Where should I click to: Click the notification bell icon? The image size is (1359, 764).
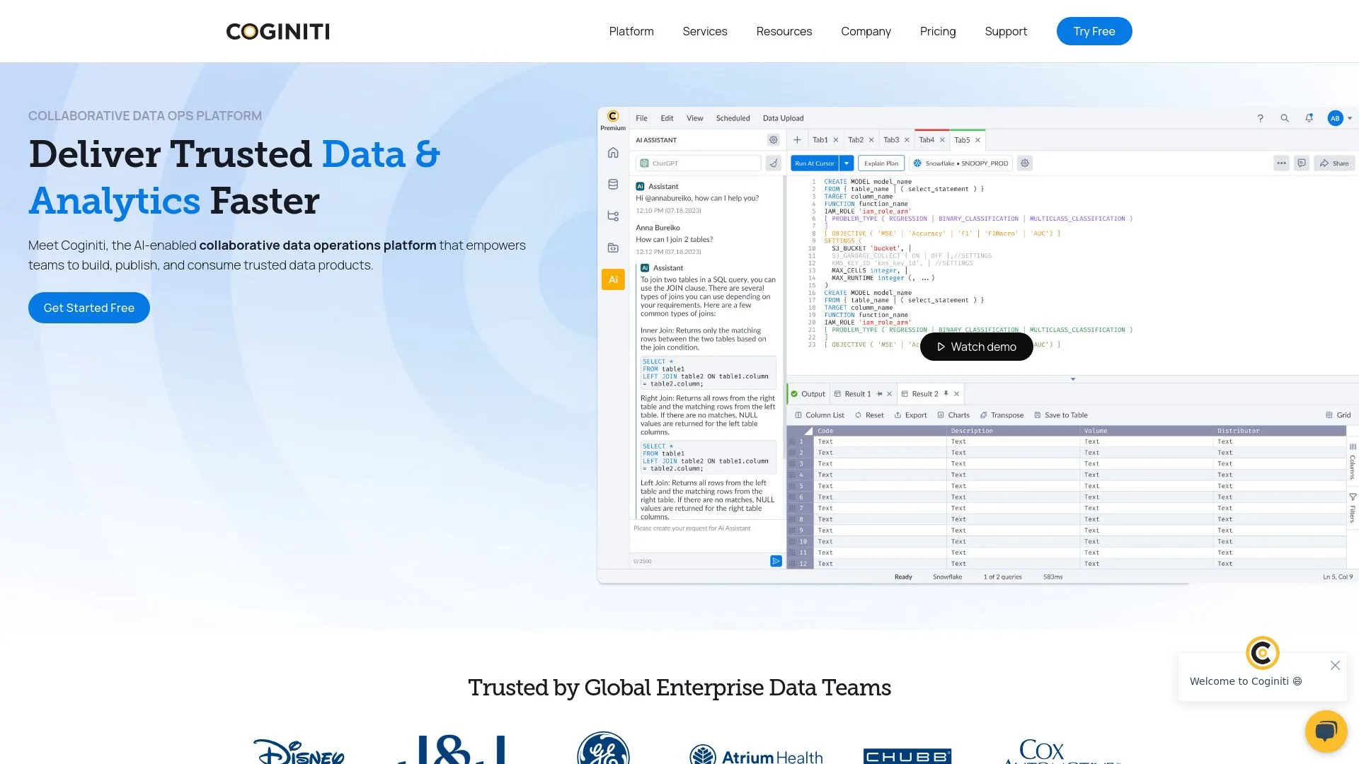pos(1309,118)
